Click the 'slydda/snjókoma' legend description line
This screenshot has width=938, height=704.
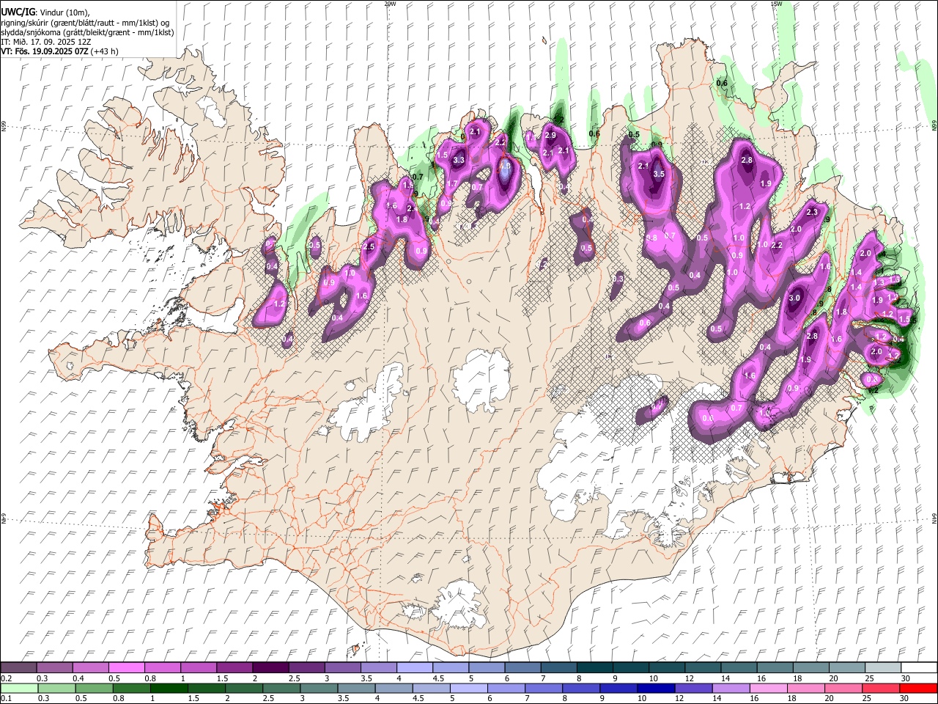point(87,32)
